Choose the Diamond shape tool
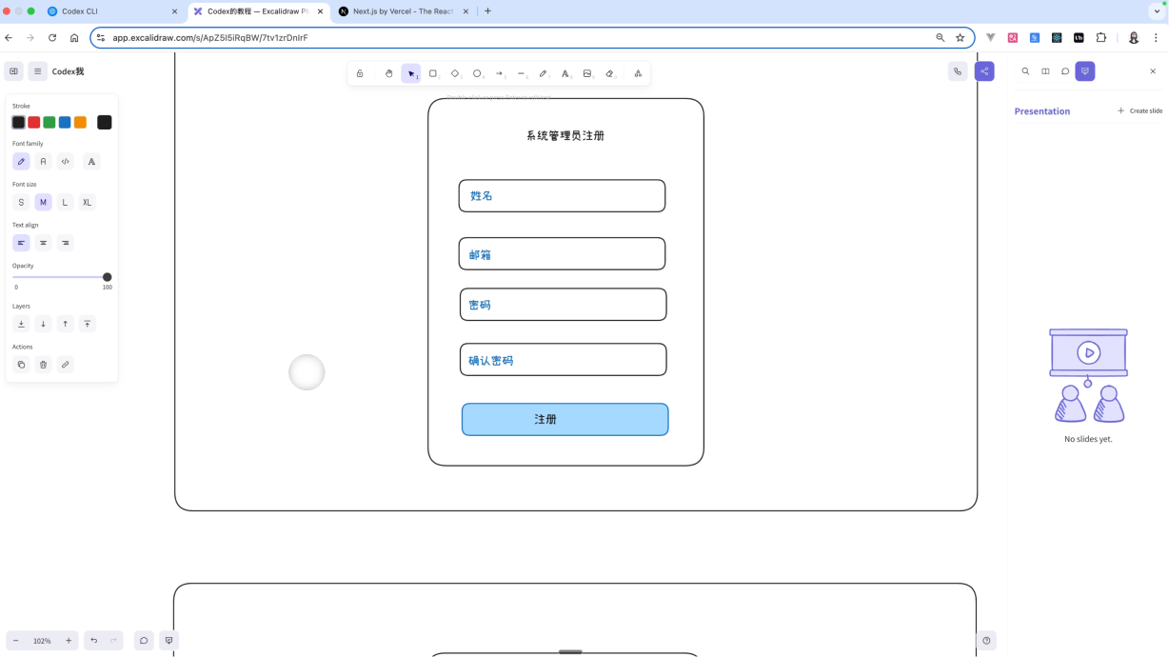This screenshot has height=657, width=1169. click(x=455, y=73)
